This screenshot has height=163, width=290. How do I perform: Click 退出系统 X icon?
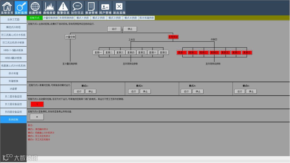tap(119, 8)
